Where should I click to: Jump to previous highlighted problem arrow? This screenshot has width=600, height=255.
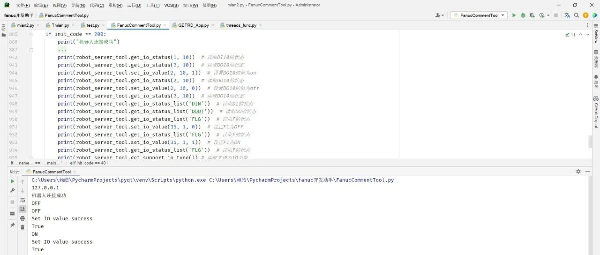click(581, 35)
